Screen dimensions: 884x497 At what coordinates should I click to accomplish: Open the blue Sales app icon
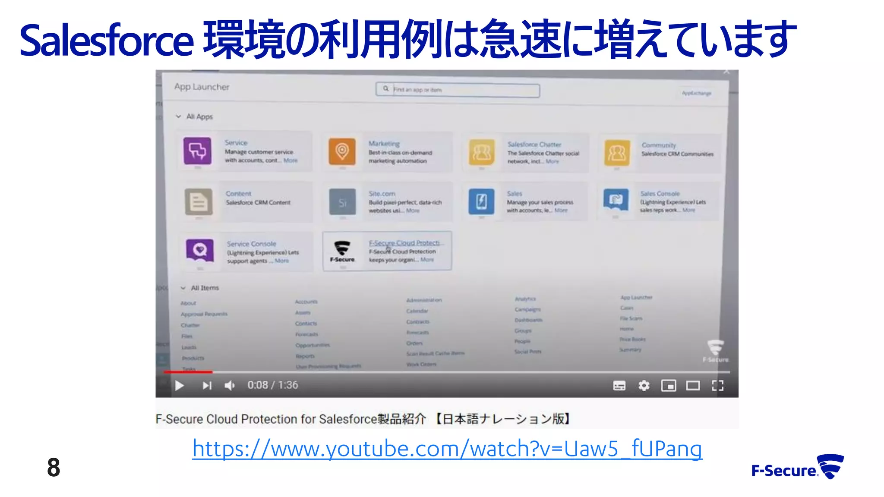pyautogui.click(x=481, y=201)
